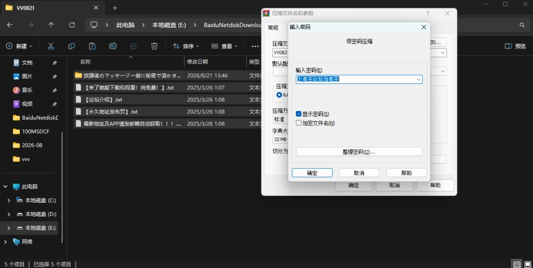This screenshot has width=533, height=268.
Task: Click 取消 in the archive parameters dialog
Action: coord(394,186)
